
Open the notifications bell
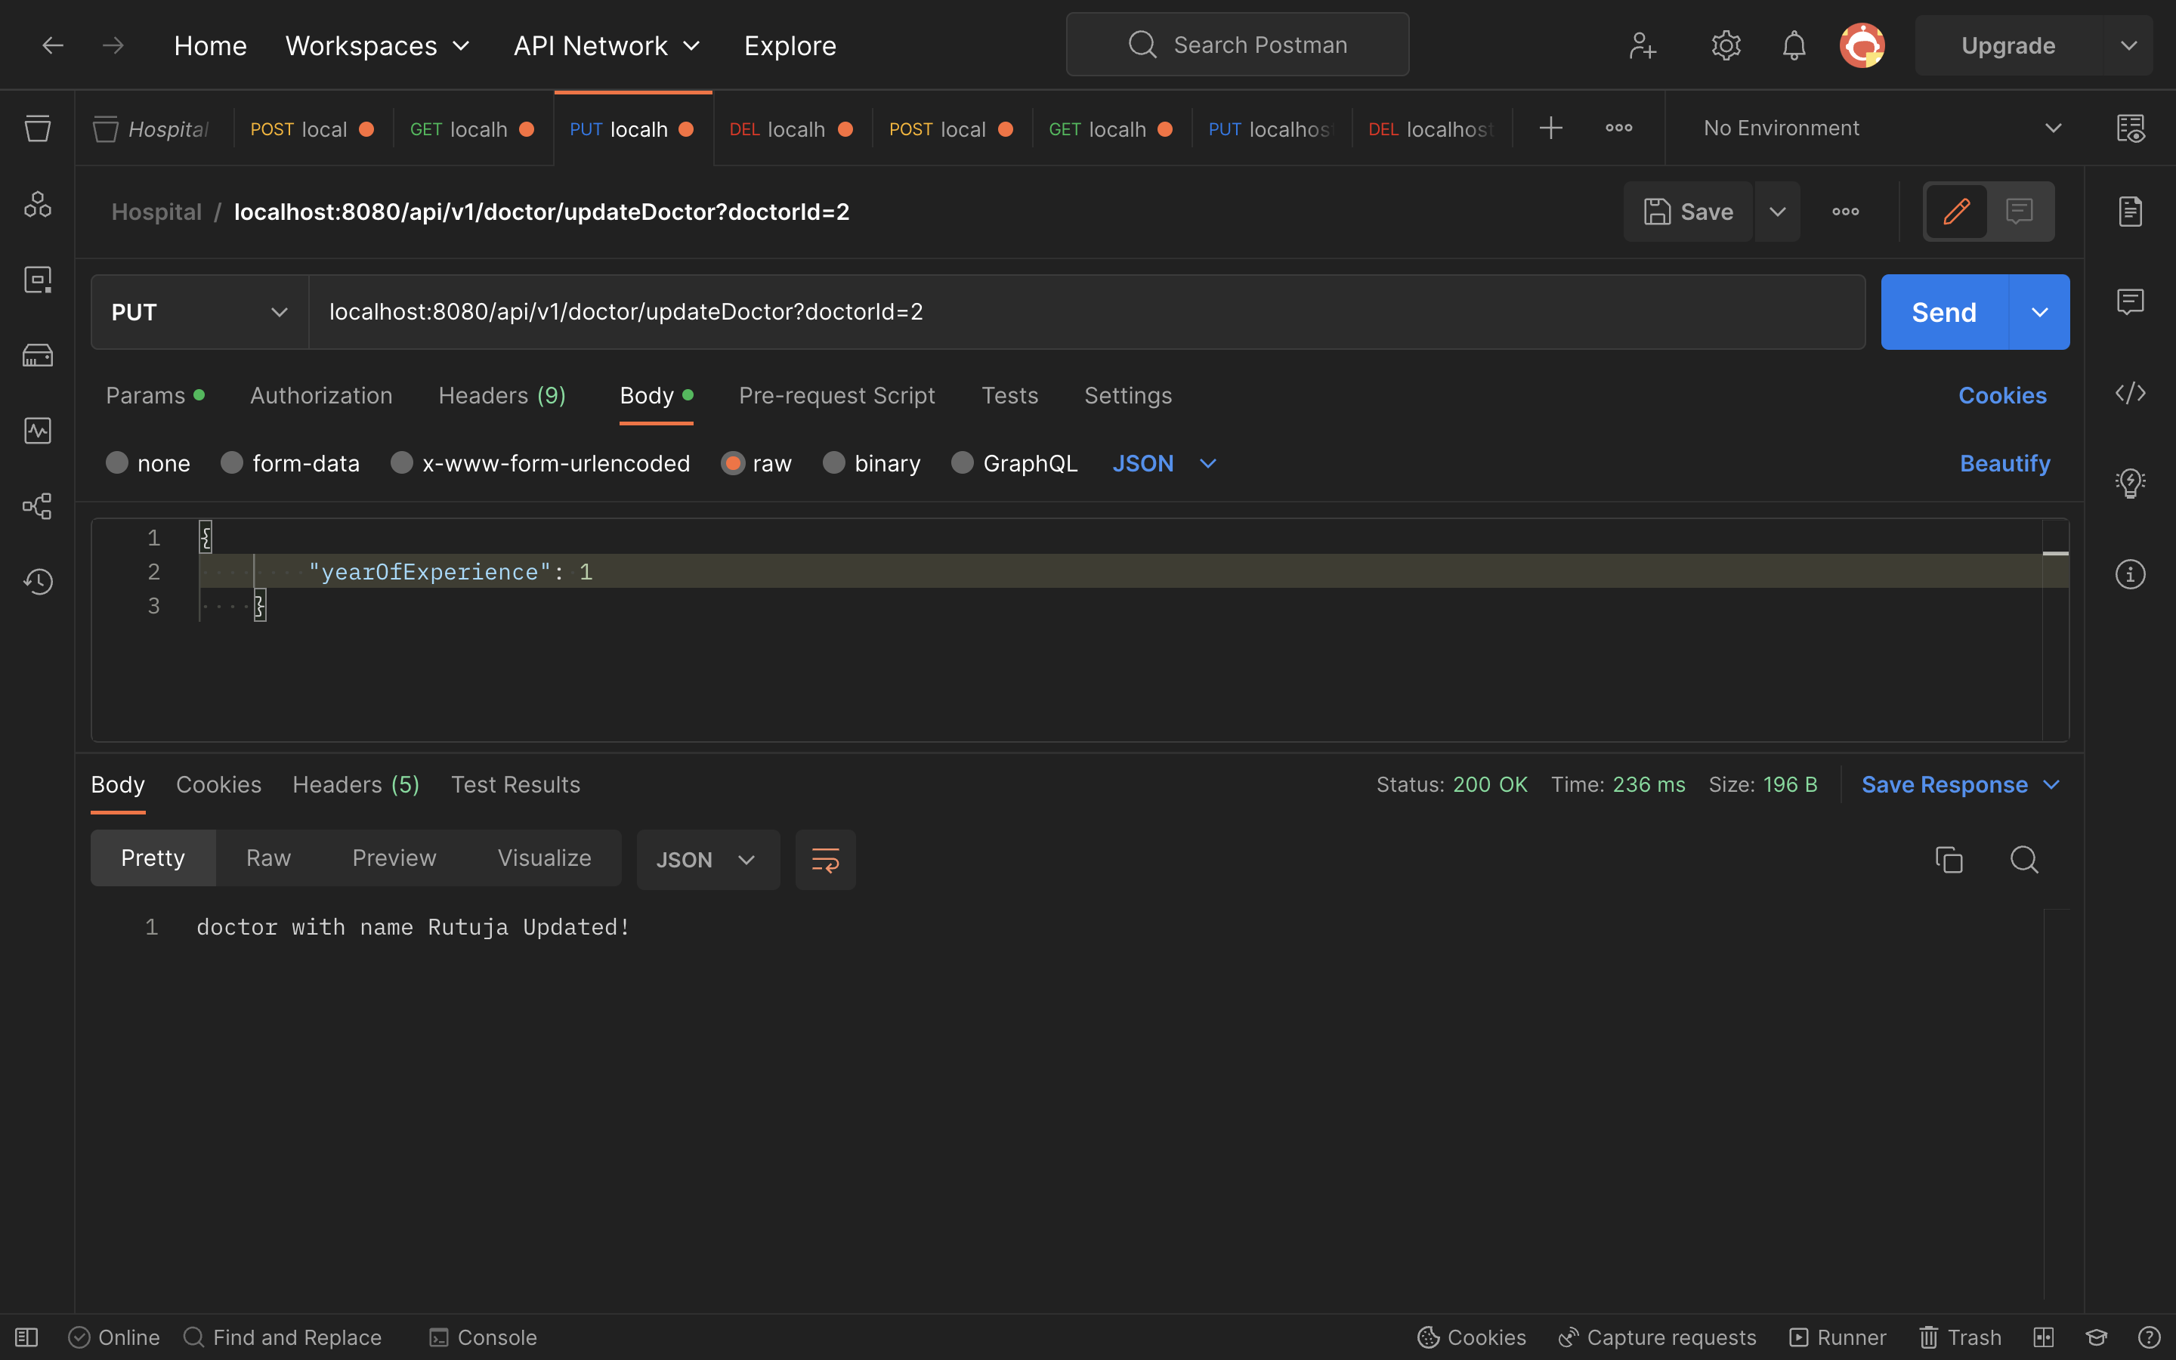point(1794,45)
